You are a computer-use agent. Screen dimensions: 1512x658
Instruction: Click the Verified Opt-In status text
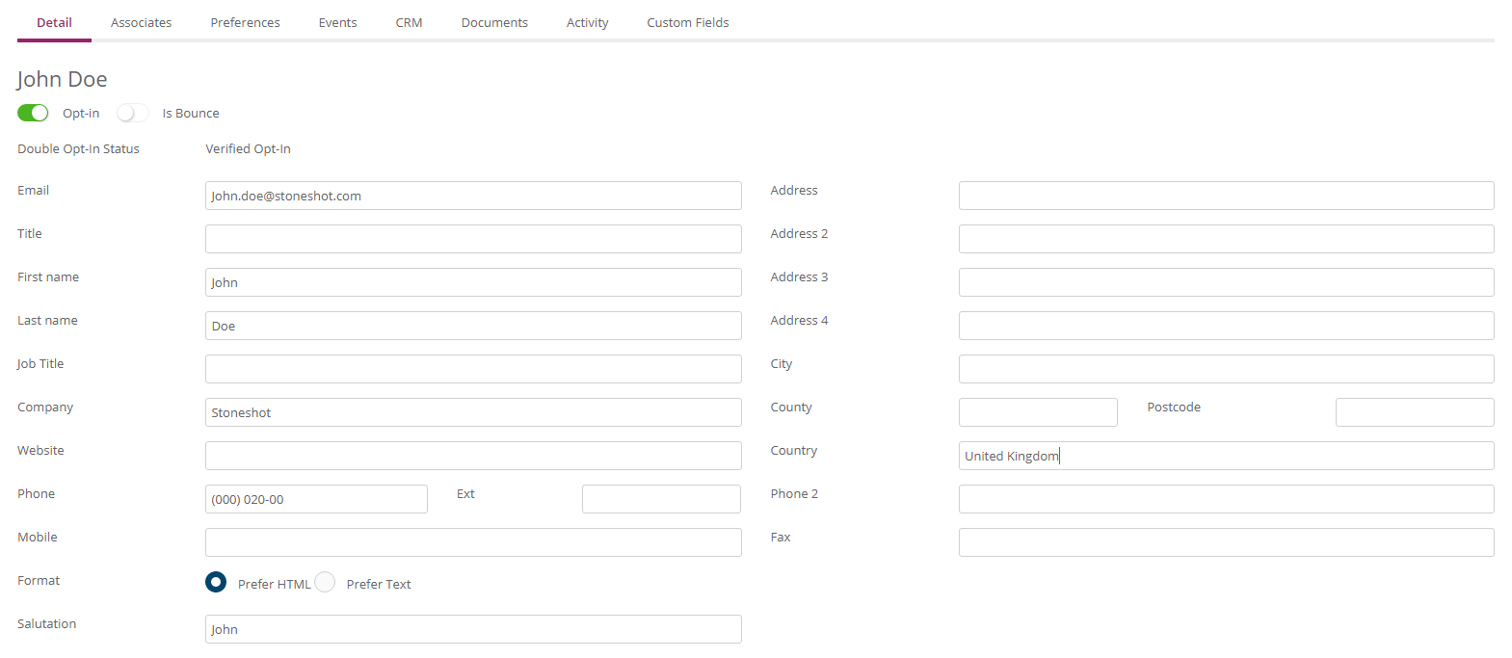pos(248,148)
